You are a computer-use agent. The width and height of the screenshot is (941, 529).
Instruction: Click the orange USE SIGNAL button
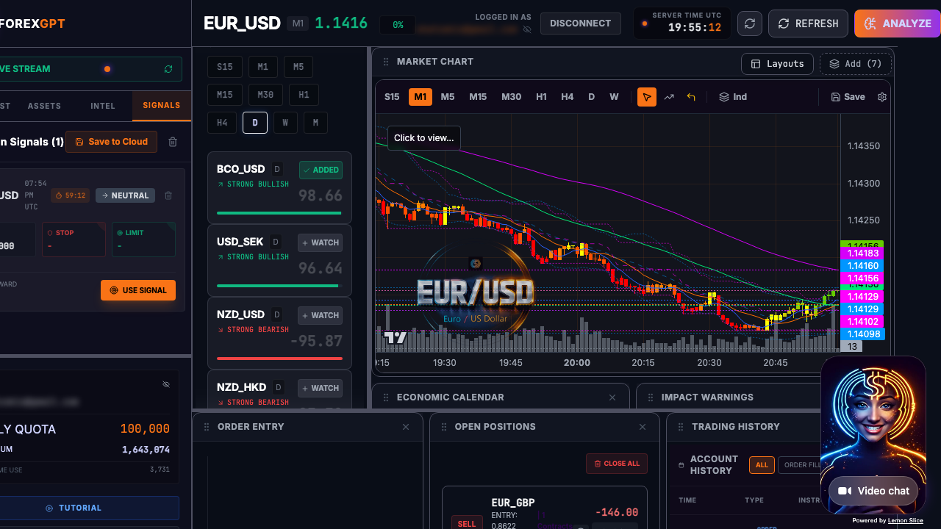[x=138, y=290]
